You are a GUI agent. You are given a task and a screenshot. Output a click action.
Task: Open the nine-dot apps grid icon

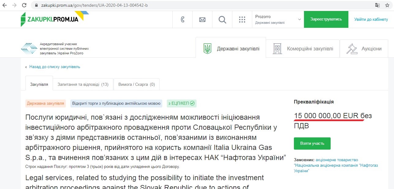242,20
